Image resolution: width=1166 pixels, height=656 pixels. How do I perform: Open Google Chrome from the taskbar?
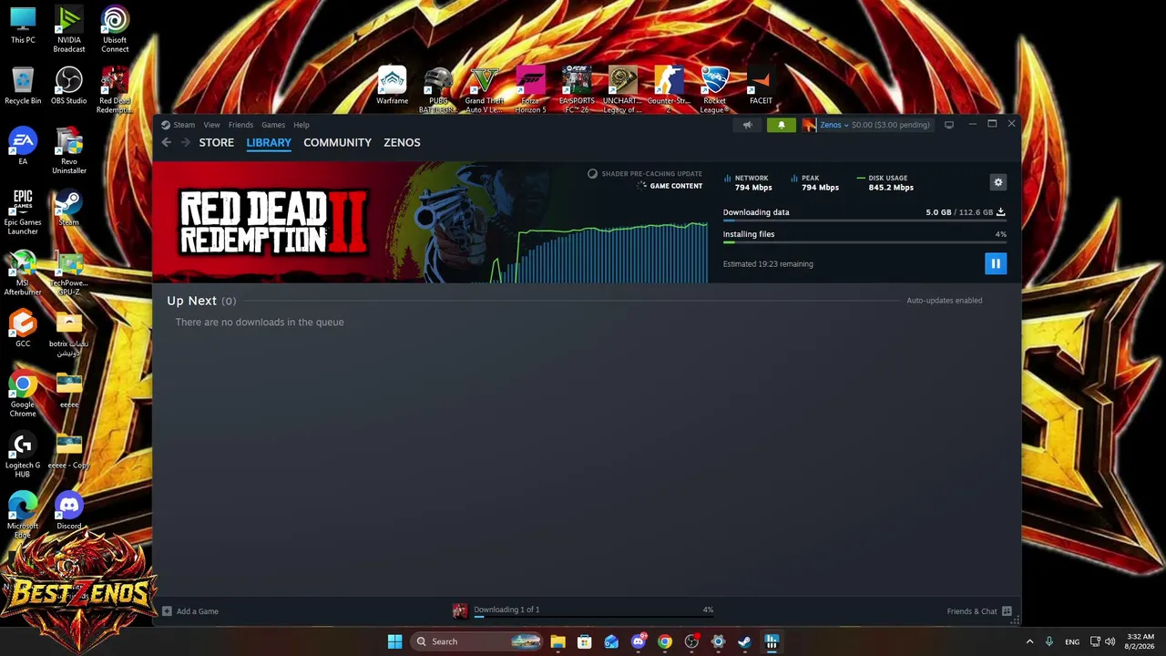tap(665, 641)
